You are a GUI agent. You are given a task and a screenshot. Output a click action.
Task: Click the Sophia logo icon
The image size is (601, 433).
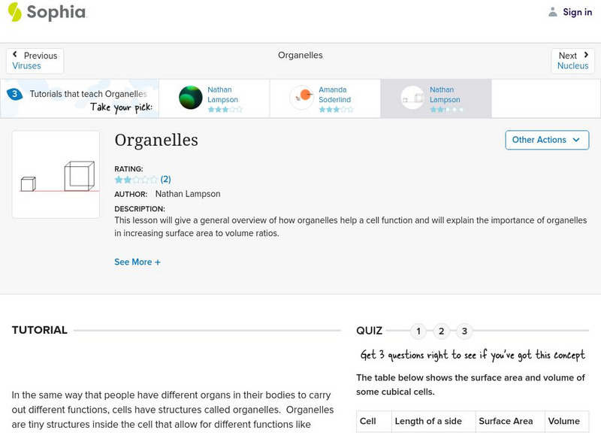(15, 12)
